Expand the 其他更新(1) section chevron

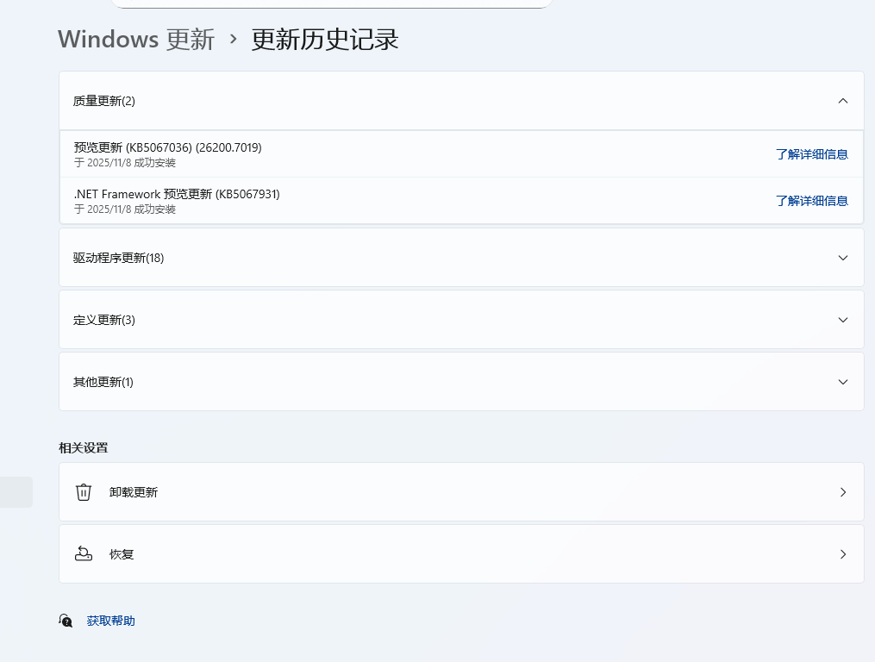click(x=842, y=382)
